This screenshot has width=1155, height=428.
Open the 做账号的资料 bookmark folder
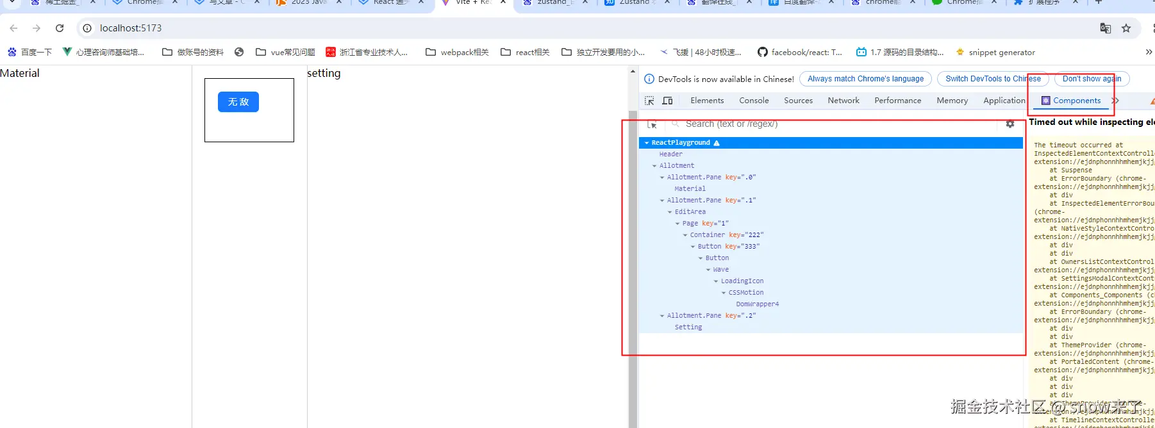[x=193, y=52]
